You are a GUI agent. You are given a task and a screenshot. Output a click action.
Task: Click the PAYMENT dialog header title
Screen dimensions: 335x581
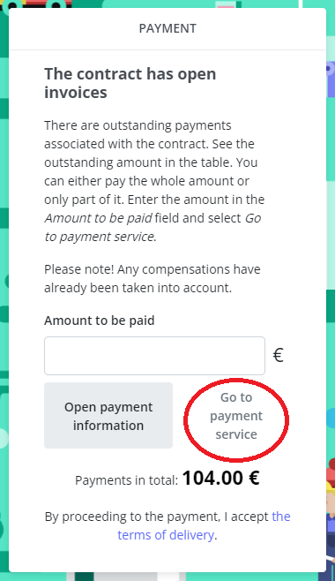(167, 28)
